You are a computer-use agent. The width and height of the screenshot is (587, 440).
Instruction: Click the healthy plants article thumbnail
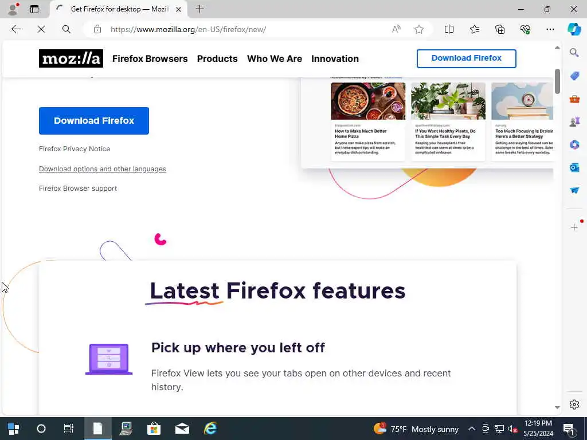point(448,101)
